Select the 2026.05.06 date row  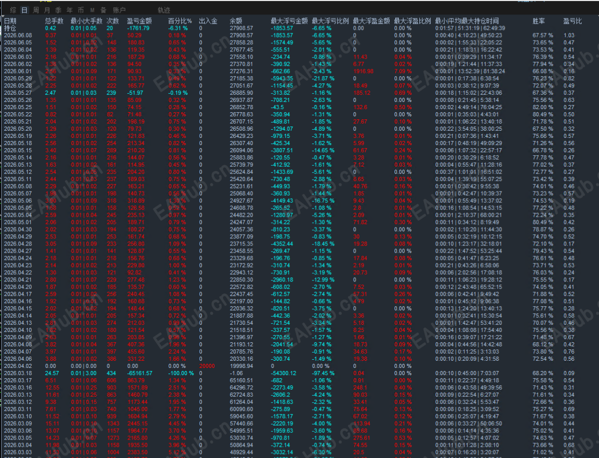[x=18, y=201]
